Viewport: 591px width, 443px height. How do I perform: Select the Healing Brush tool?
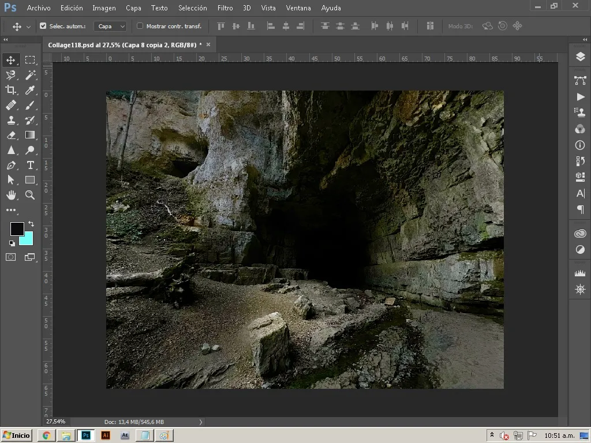click(x=10, y=105)
